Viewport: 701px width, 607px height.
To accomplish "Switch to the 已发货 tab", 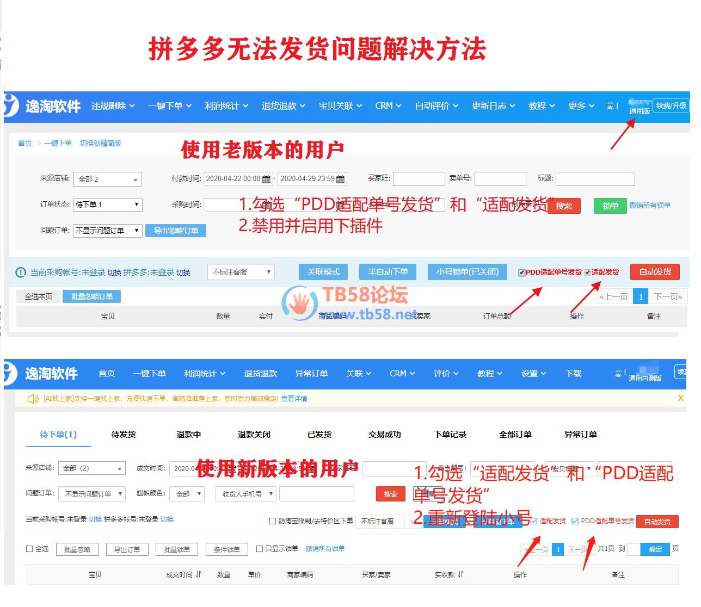I will [x=319, y=435].
